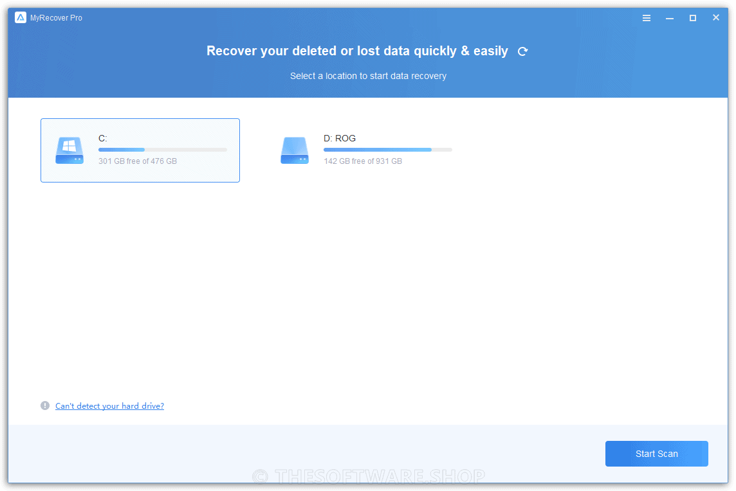This screenshot has width=736, height=491.
Task: Click the C: drive usage bar
Action: tap(162, 150)
